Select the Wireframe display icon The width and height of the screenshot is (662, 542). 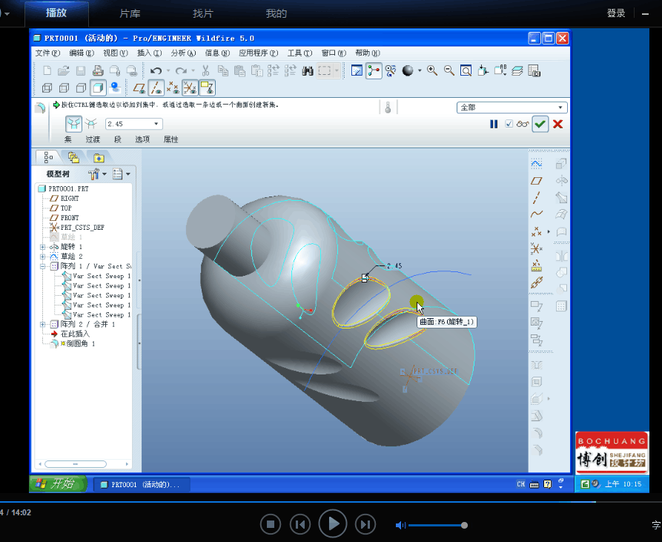coord(47,87)
